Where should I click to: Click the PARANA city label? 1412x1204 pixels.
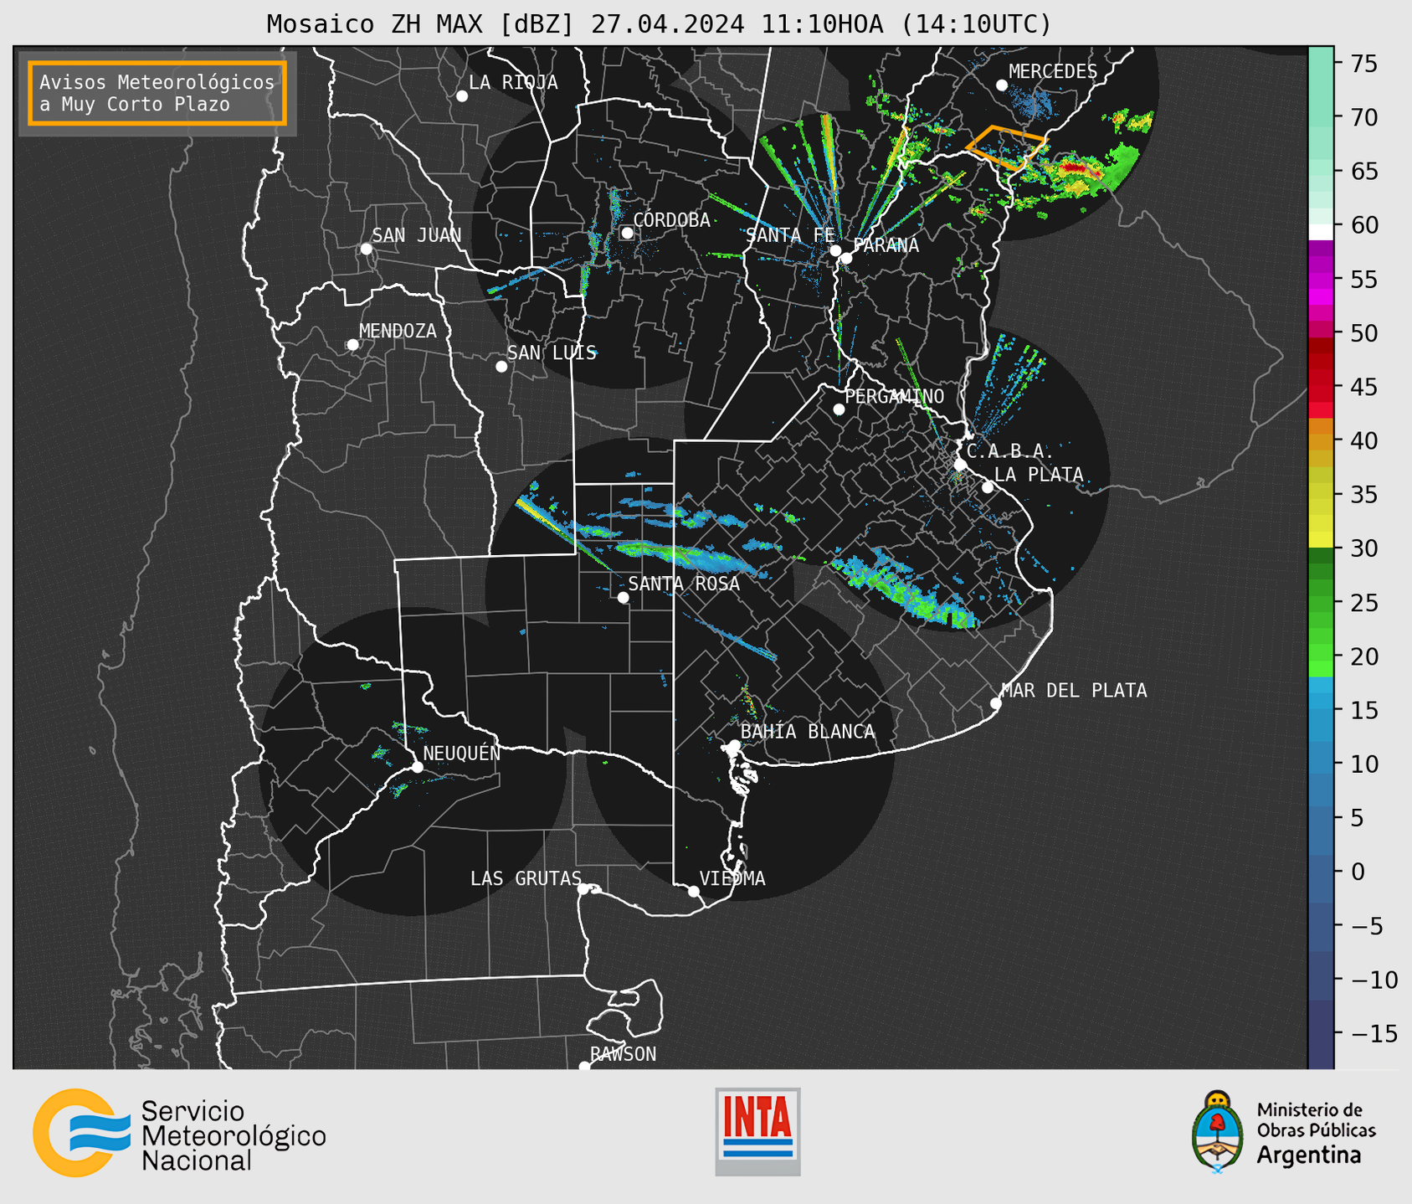[x=886, y=245]
